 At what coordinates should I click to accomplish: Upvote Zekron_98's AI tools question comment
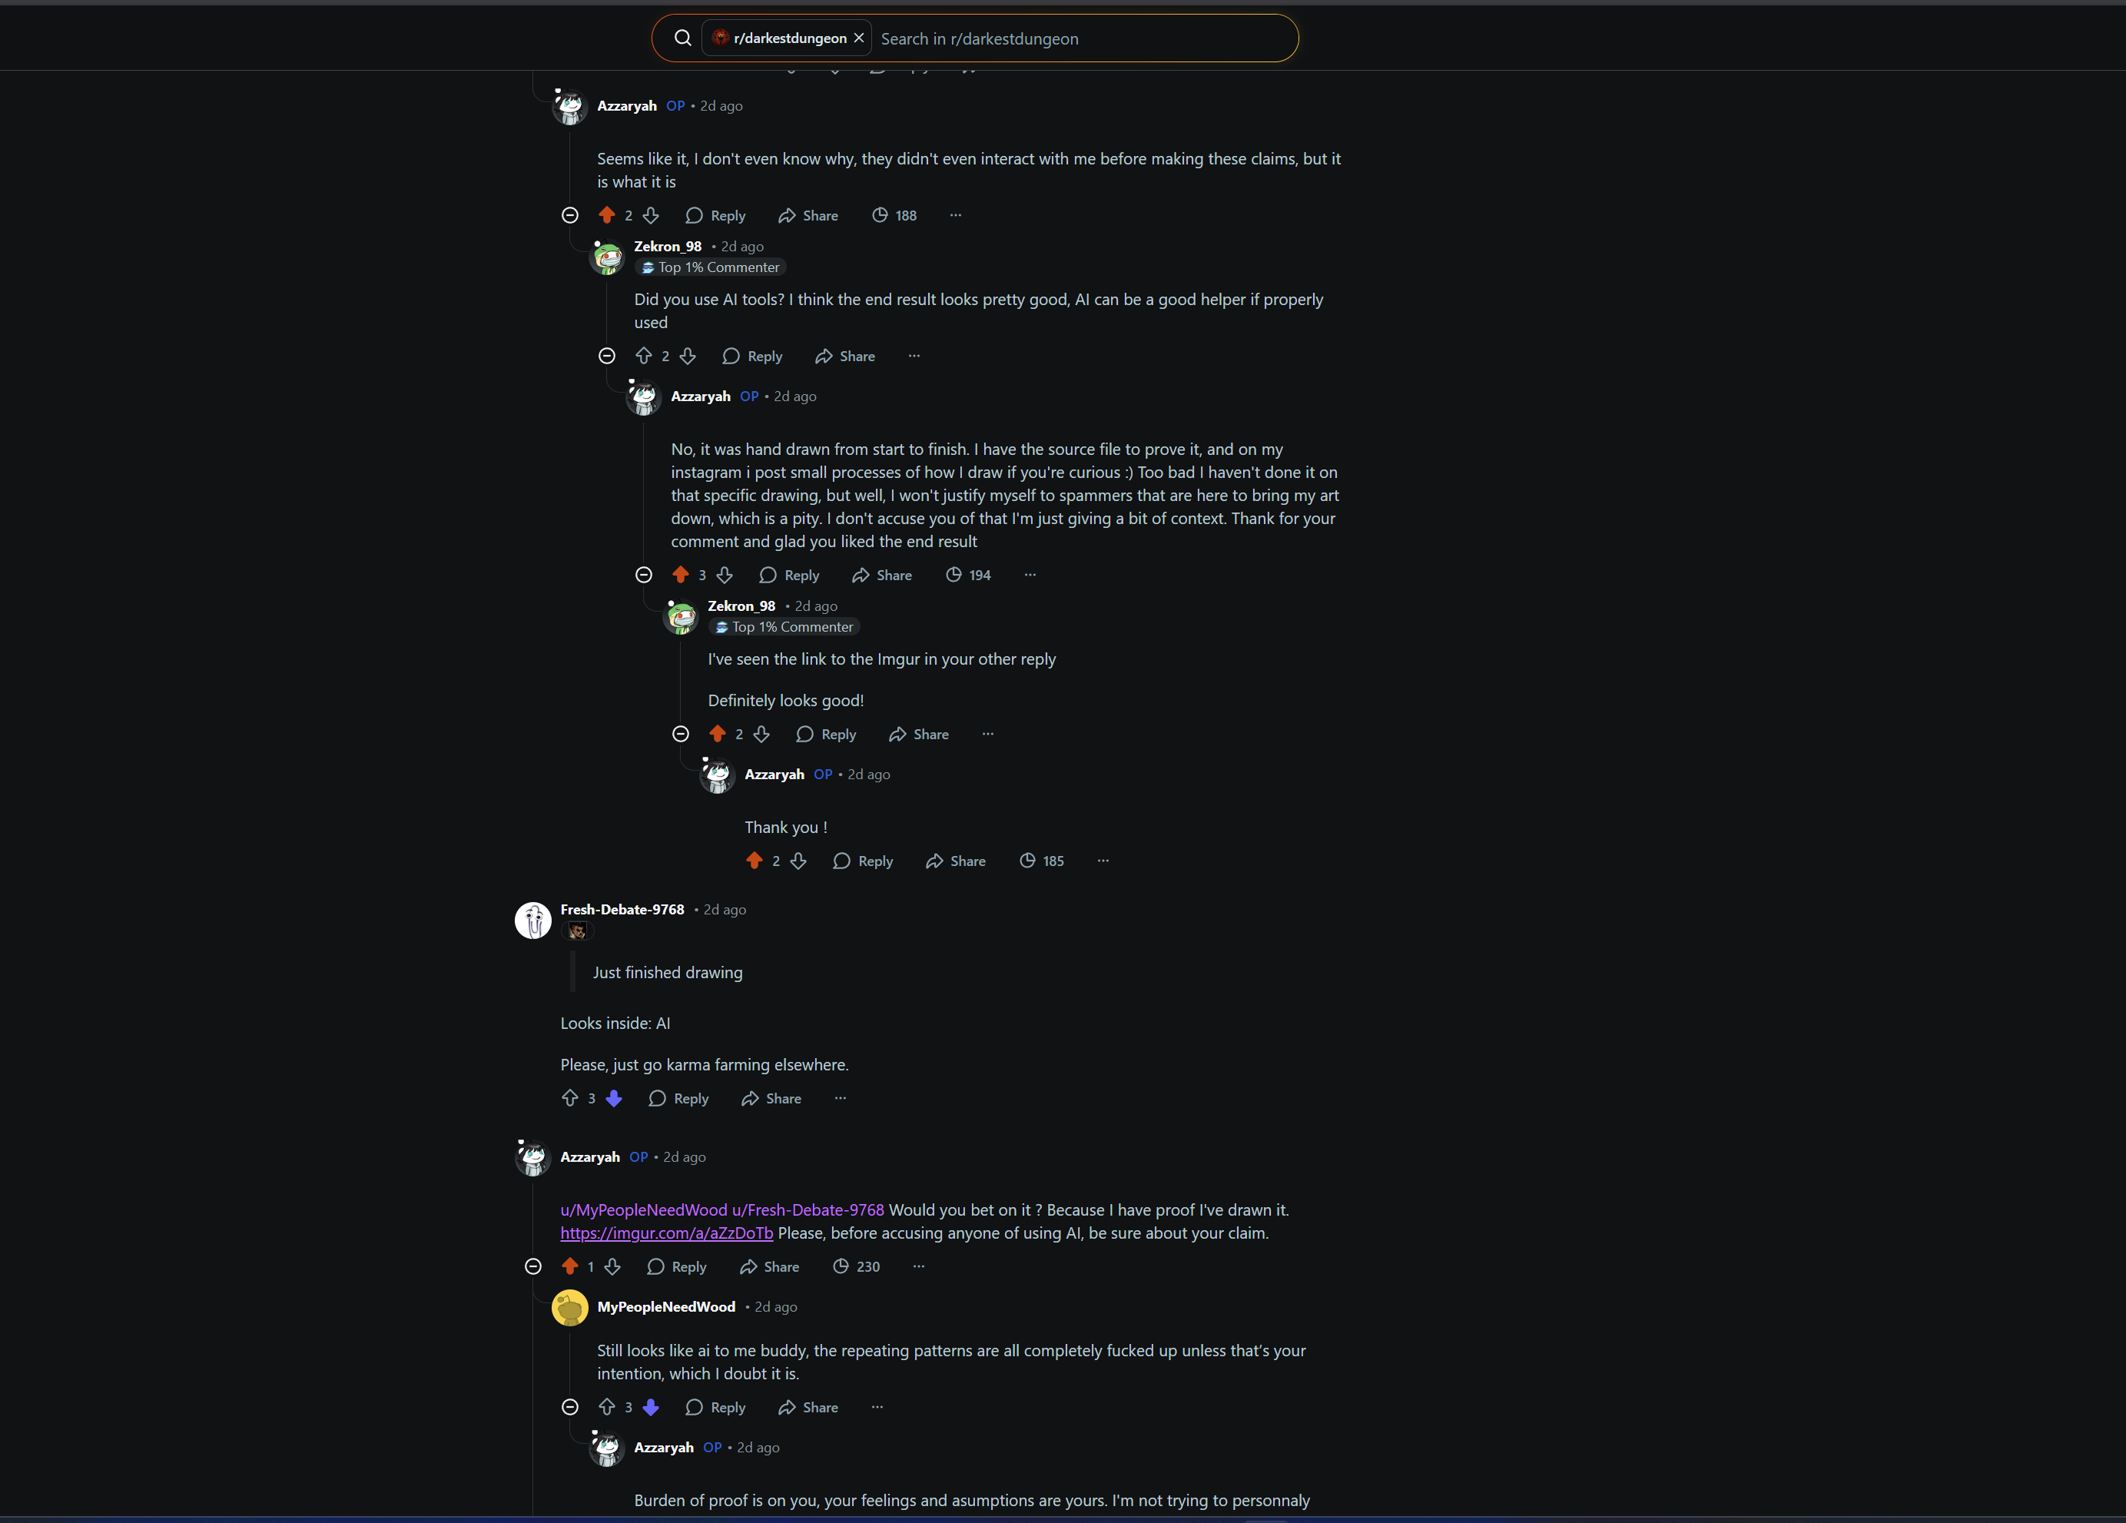point(643,356)
